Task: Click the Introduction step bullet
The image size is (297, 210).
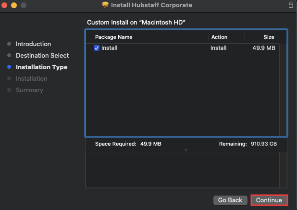Action: (9, 44)
